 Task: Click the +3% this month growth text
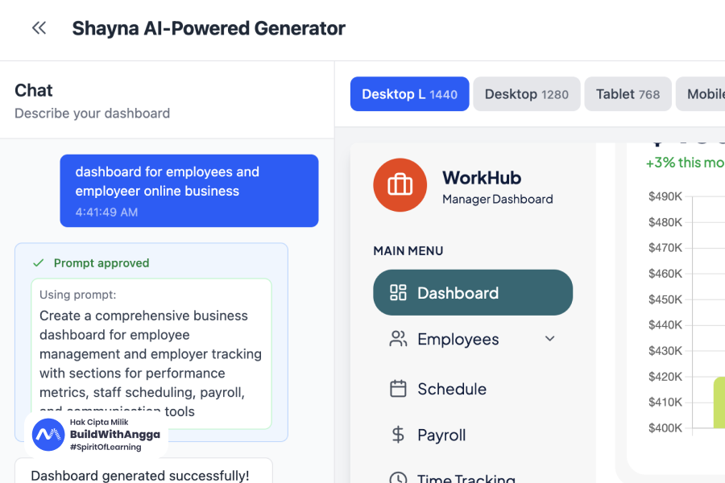click(685, 163)
